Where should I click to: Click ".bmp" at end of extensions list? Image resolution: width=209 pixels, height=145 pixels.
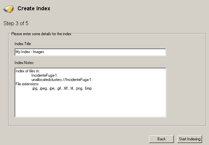88,88
